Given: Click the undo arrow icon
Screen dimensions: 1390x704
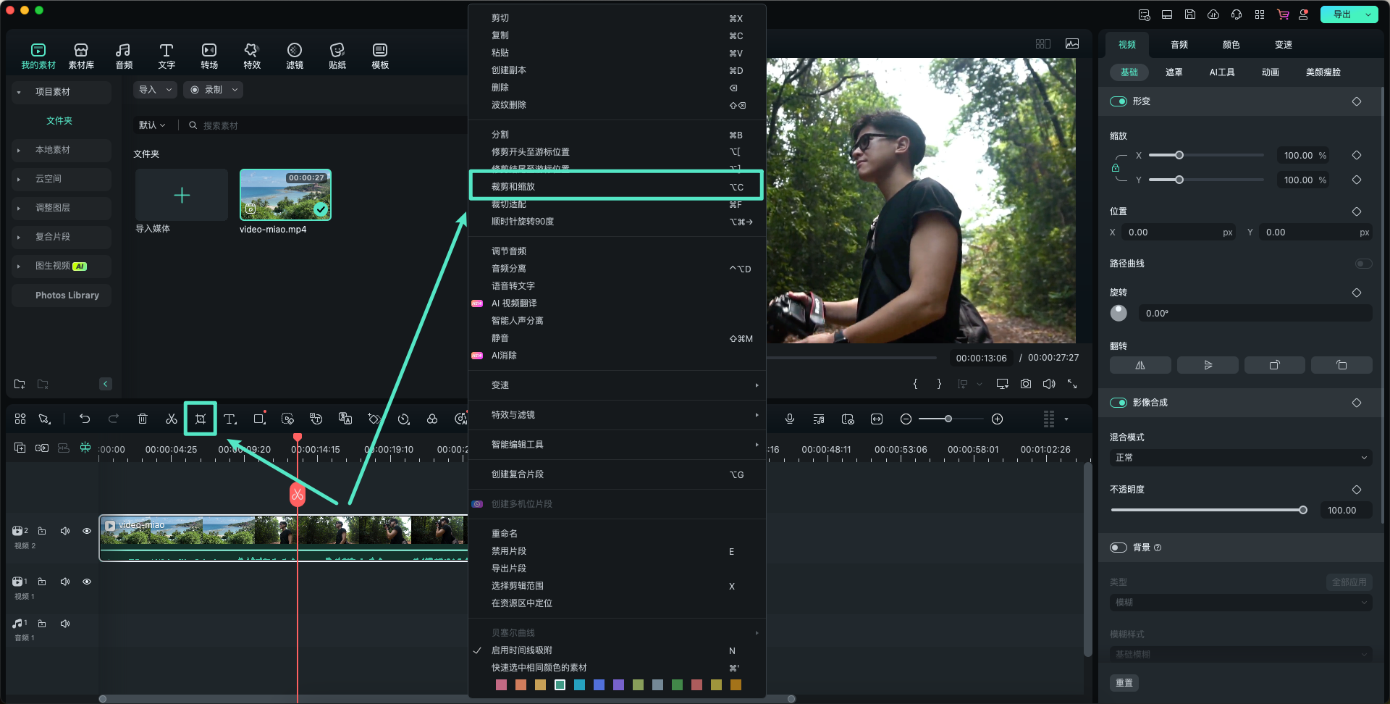Looking at the screenshot, I should [x=85, y=419].
